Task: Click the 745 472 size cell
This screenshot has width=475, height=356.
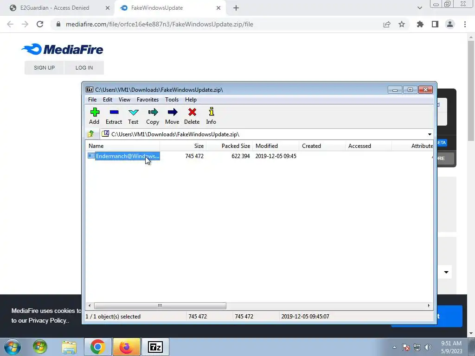Action: 194,156
